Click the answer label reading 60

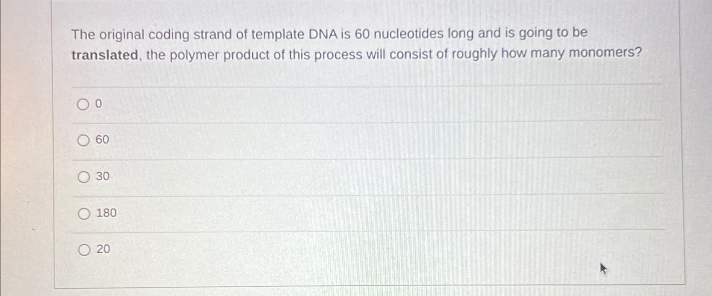[x=101, y=140]
